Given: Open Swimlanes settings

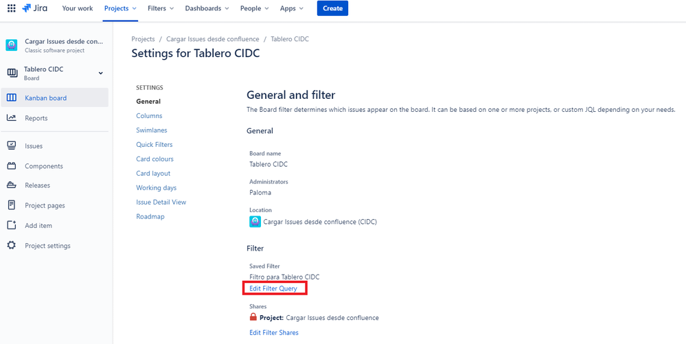Looking at the screenshot, I should point(151,130).
